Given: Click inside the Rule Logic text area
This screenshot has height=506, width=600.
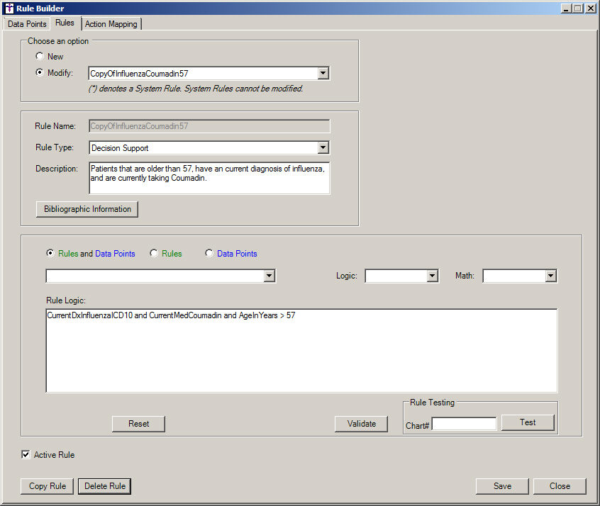Looking at the screenshot, I should click(301, 351).
